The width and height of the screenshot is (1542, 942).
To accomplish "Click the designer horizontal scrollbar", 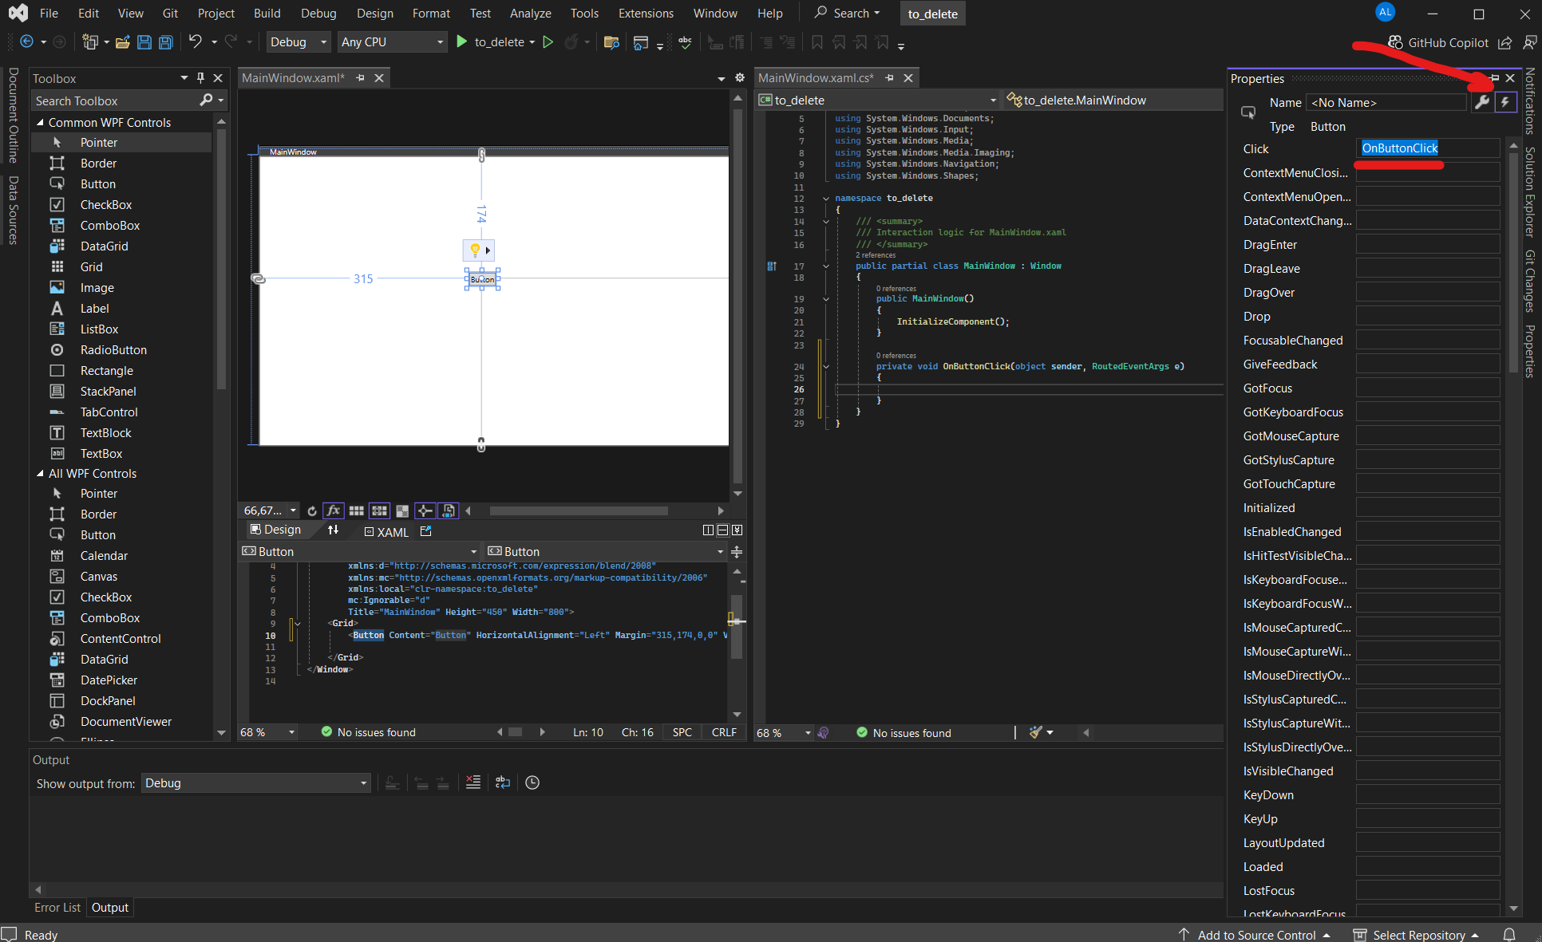I will point(578,510).
